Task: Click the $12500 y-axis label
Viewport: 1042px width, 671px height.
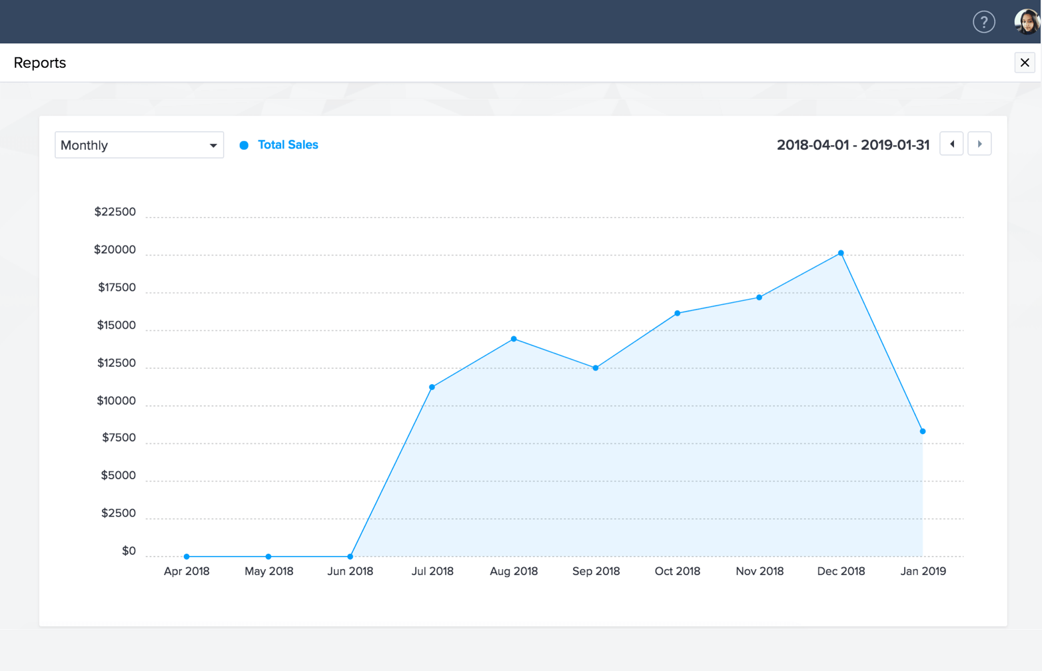Action: coord(116,363)
